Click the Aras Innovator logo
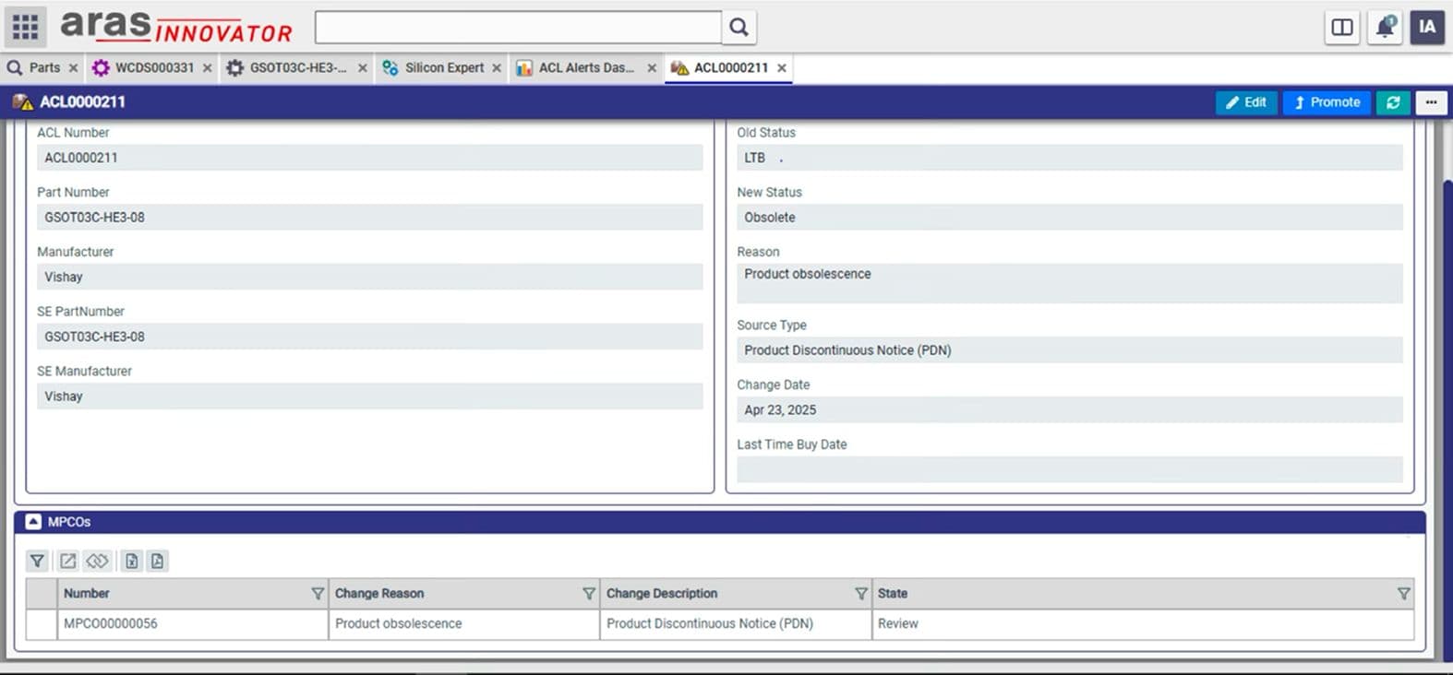 pos(176,27)
